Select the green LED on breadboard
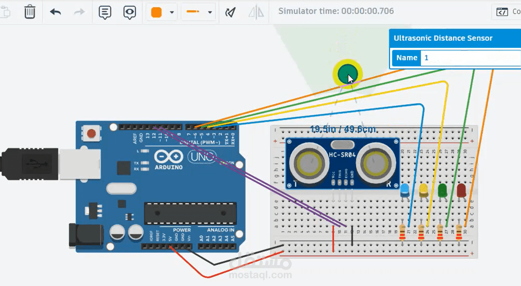Viewport: 521px width, 286px height. pos(442,192)
